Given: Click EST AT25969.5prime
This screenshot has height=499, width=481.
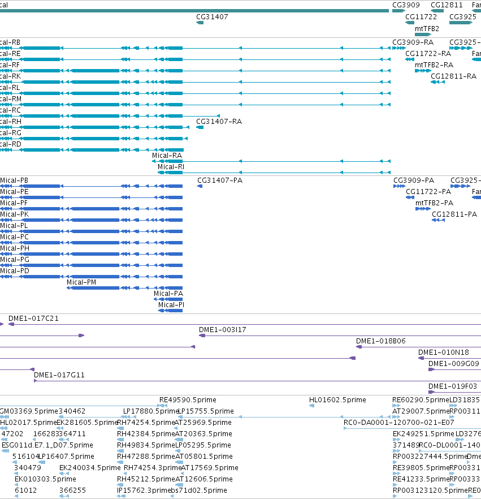Looking at the screenshot, I should coord(203,422).
